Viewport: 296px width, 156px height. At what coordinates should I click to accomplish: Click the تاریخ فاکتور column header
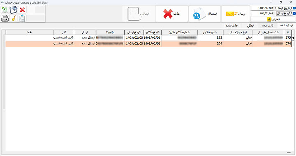click(153, 33)
